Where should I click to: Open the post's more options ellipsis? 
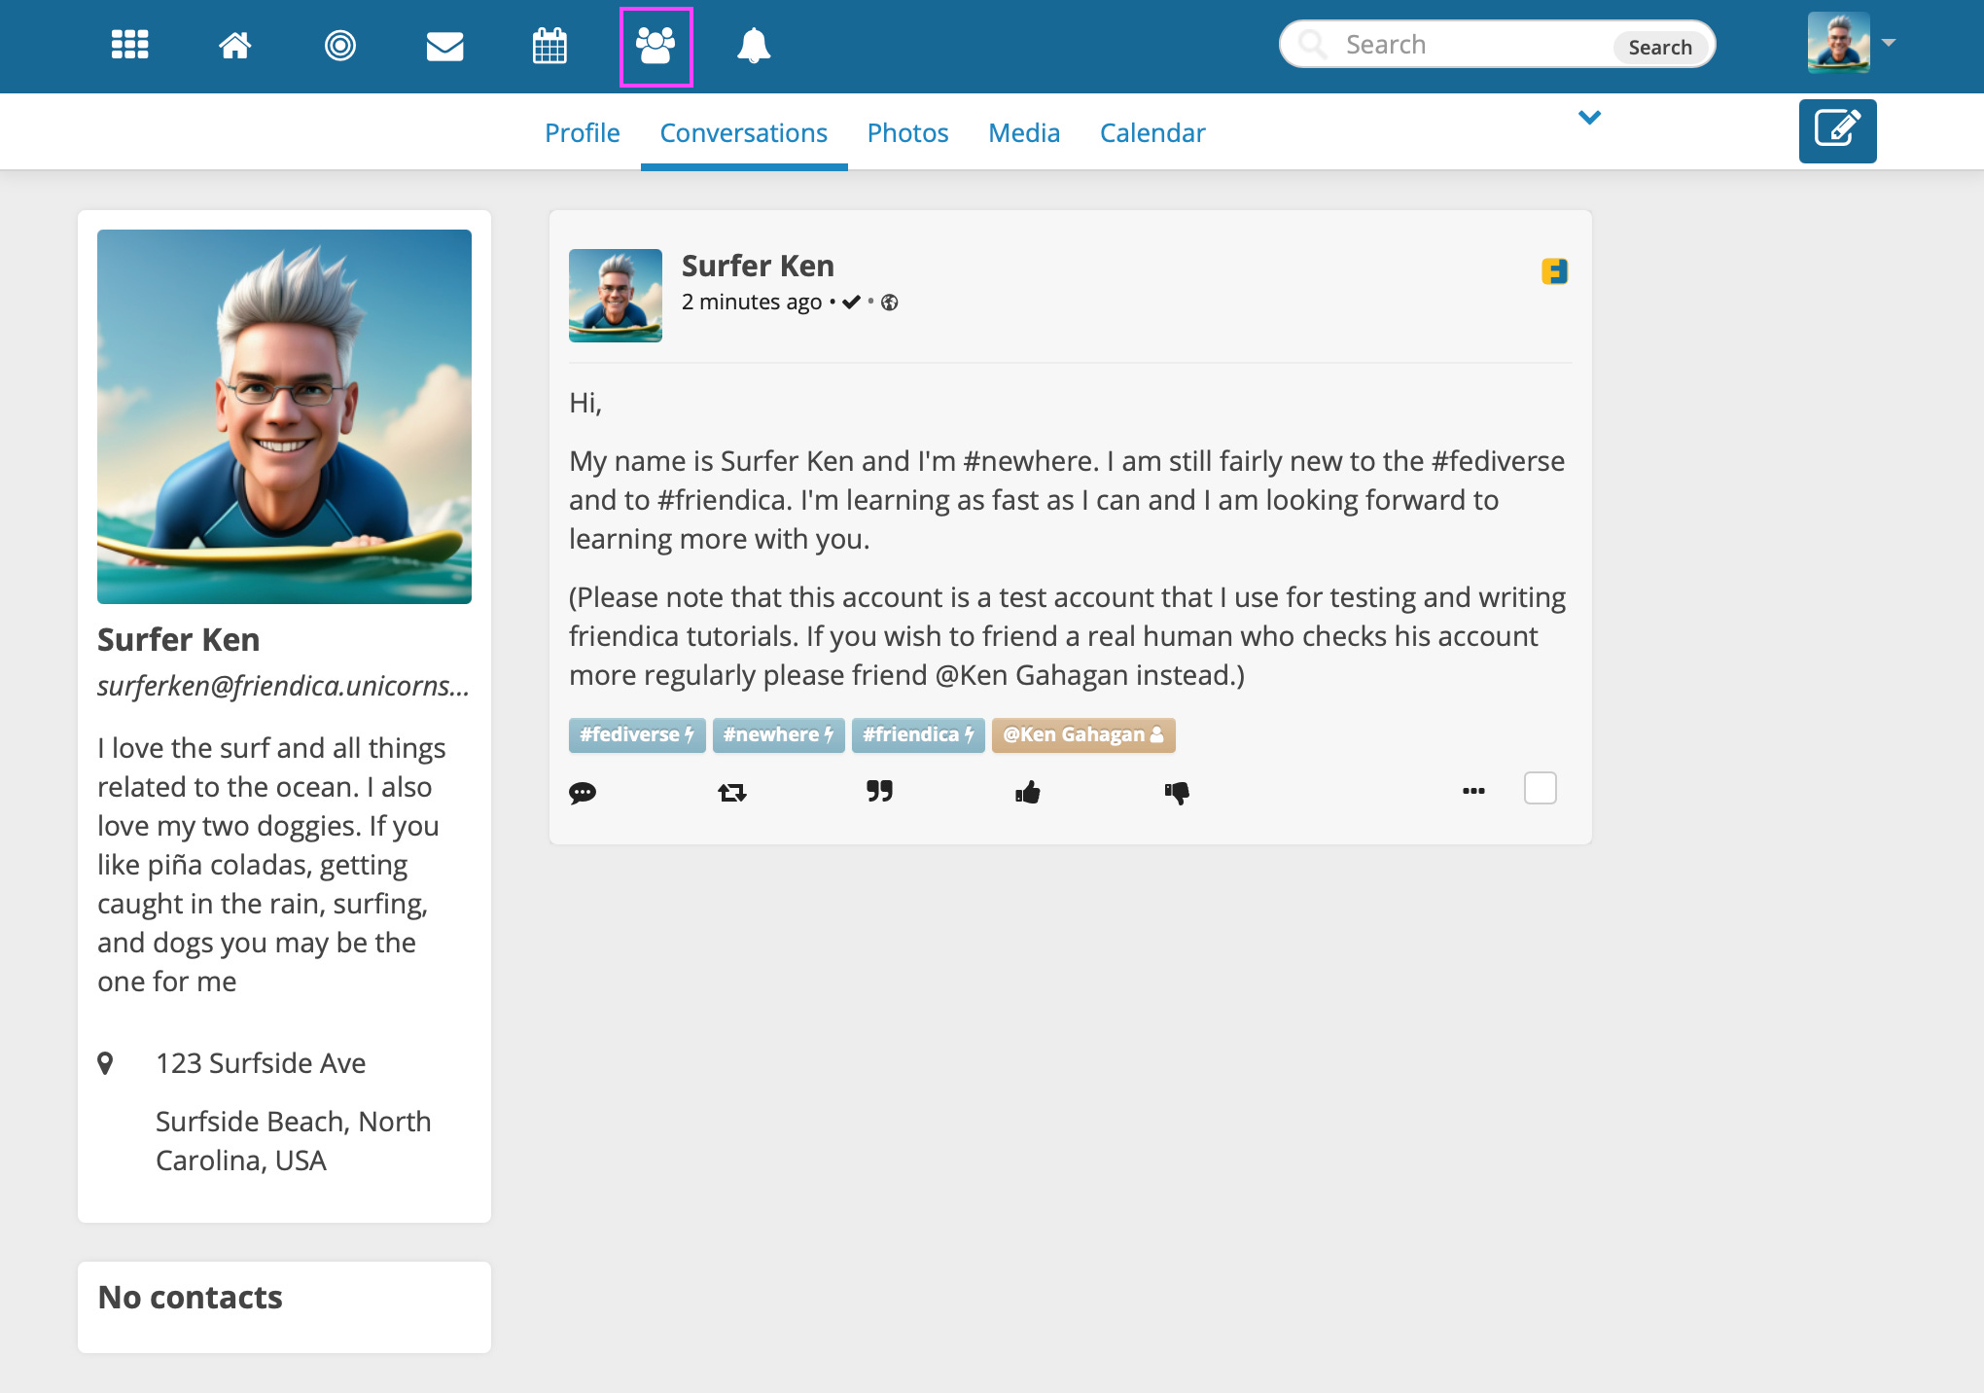coord(1473,791)
